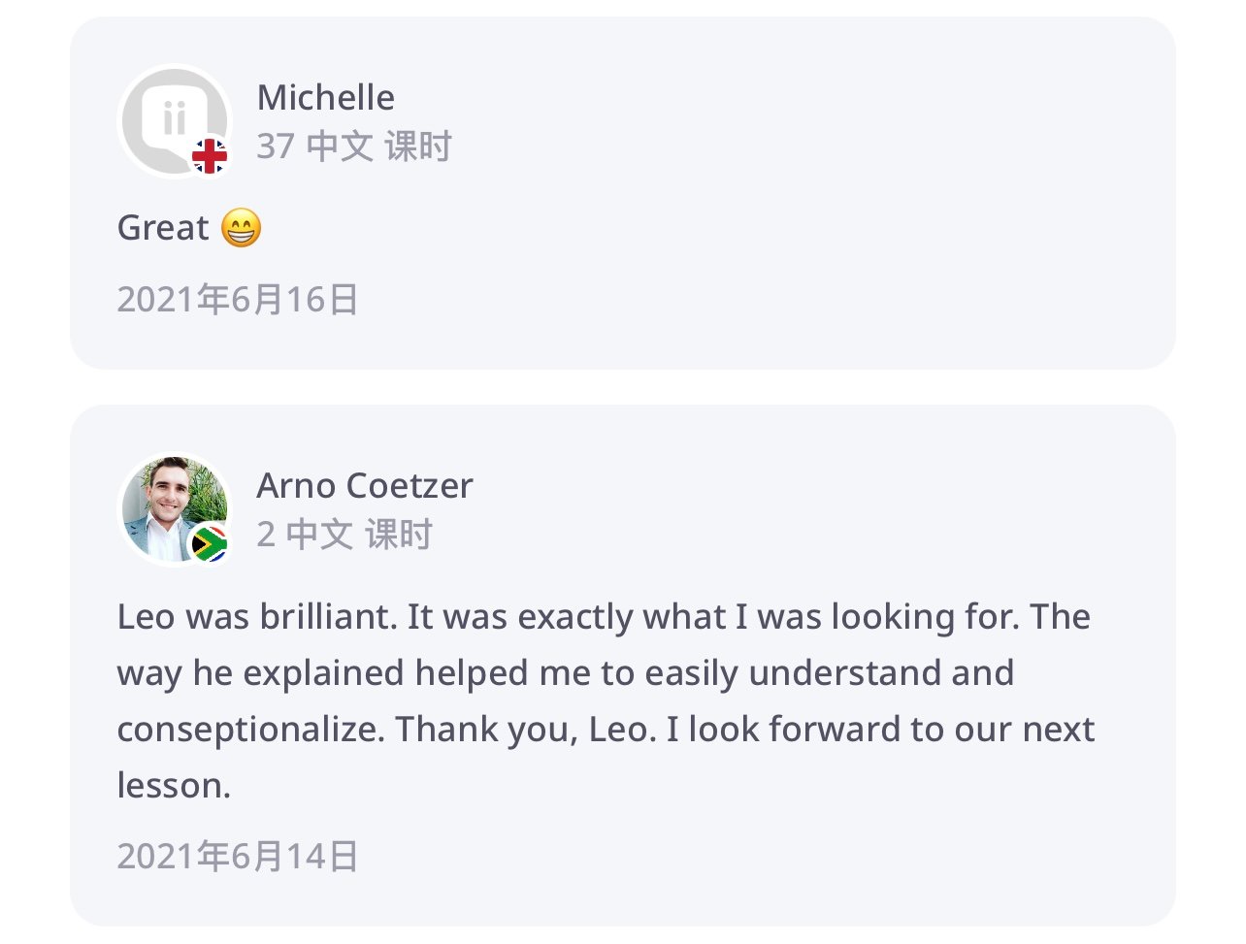Click empty area of Arno's review card
The image size is (1246, 944).
click(825, 505)
